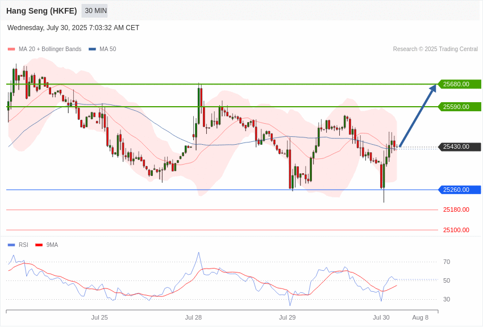Click the 25180.00 red support value

pyautogui.click(x=456, y=210)
